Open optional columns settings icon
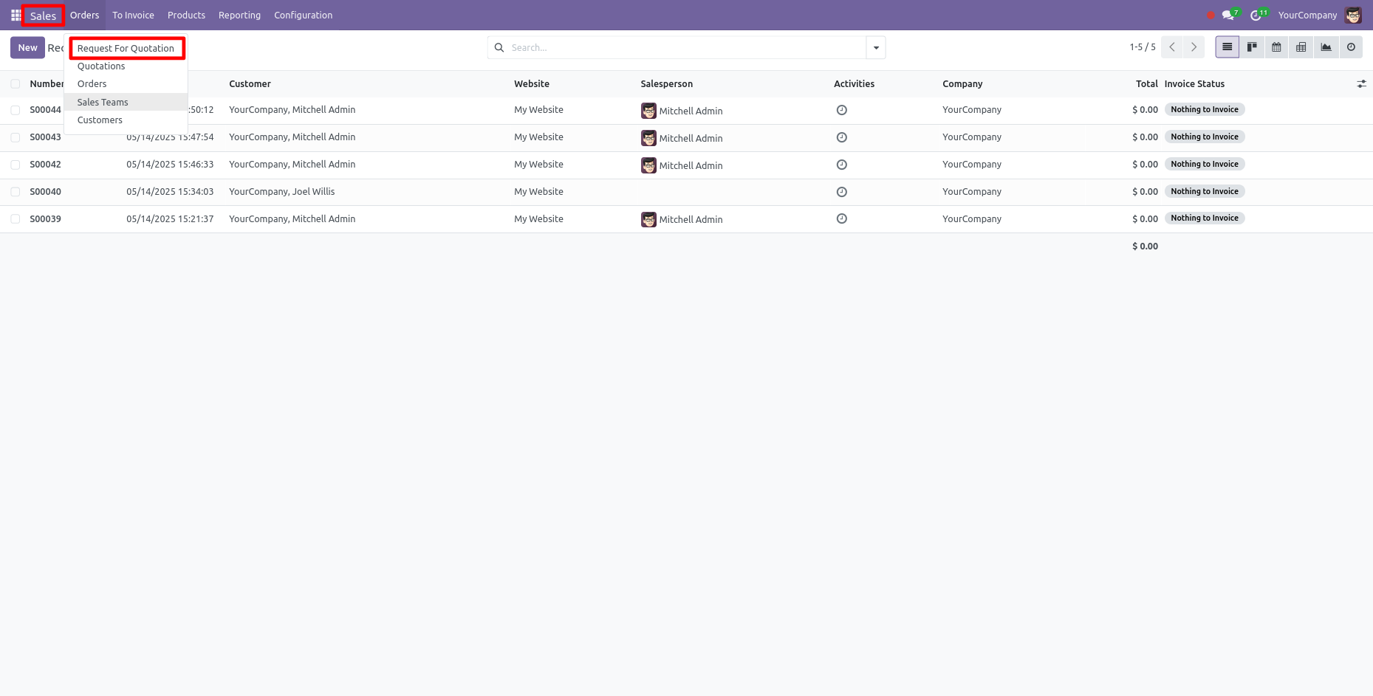 tap(1361, 84)
